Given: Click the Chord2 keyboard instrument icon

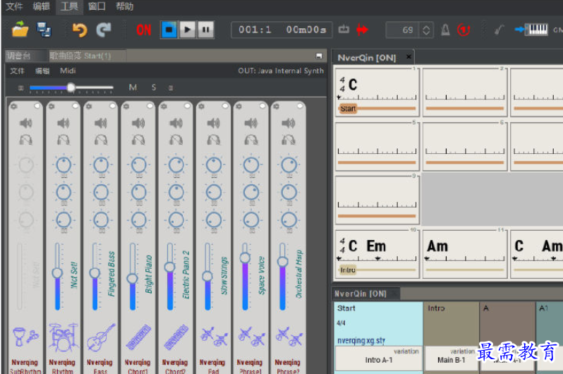Looking at the screenshot, I should (x=176, y=338).
